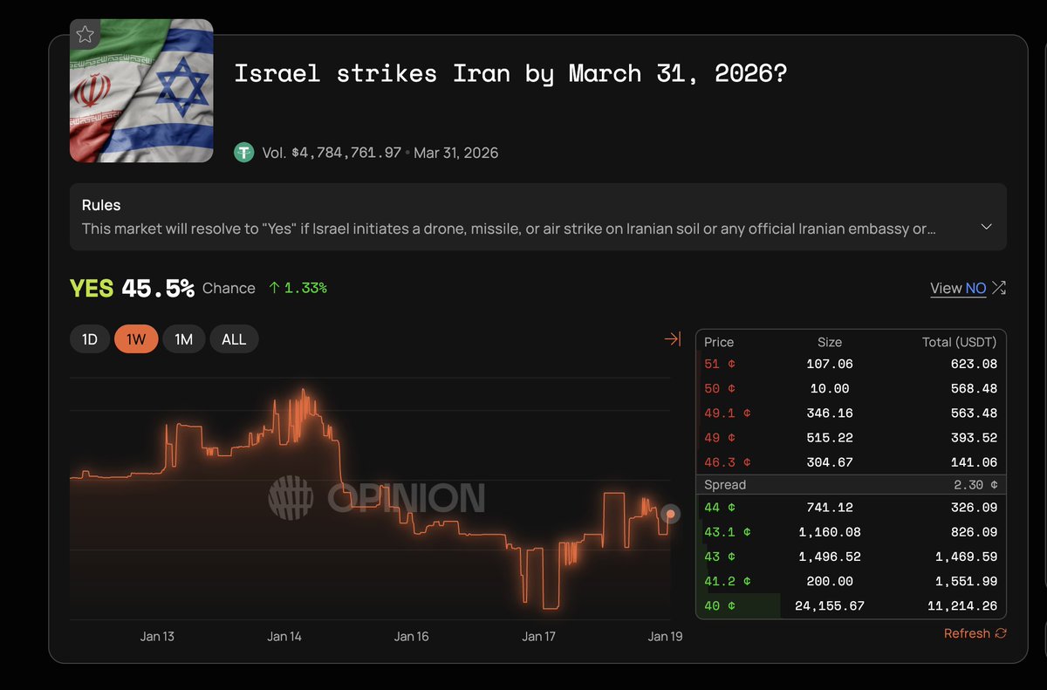The image size is (1047, 690).
Task: Click the Jan 14 date on chart axis
Action: tap(284, 636)
